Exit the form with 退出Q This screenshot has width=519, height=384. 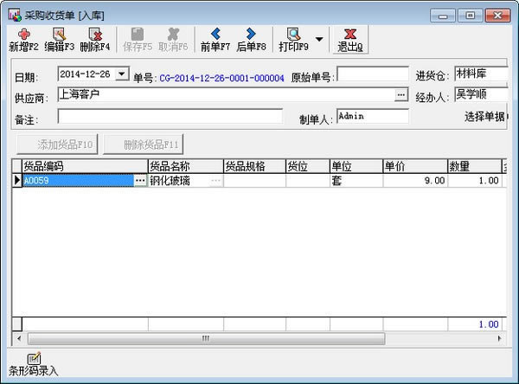pyautogui.click(x=349, y=35)
